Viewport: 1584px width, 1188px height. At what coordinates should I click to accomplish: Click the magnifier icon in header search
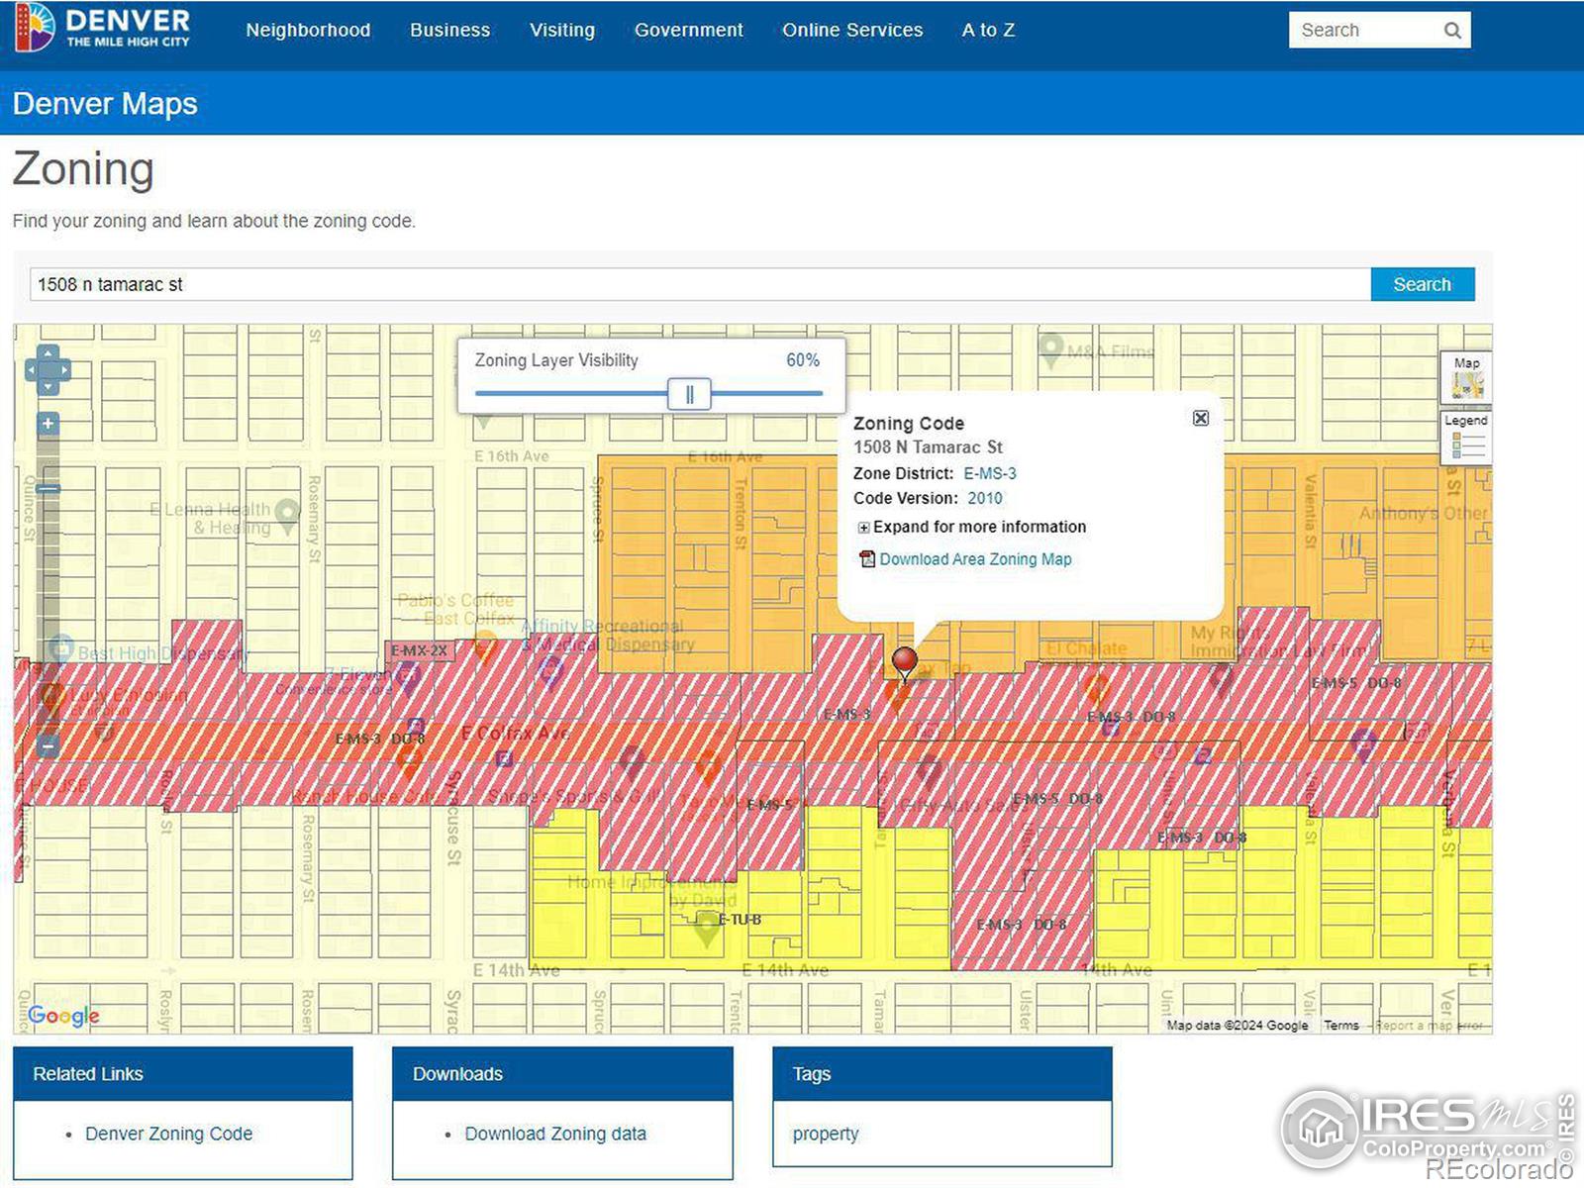tap(1451, 31)
